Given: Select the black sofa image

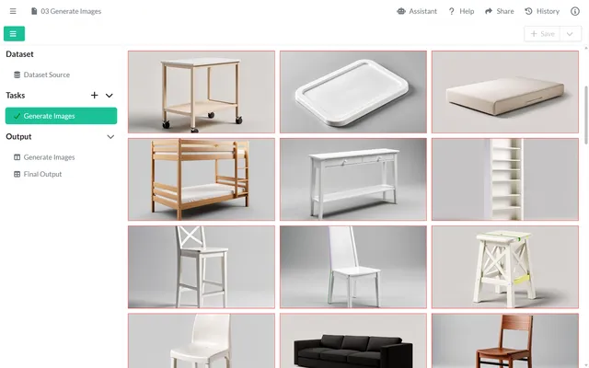Looking at the screenshot, I should pos(353,340).
